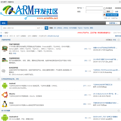This screenshot has width=121, height=121.
Task: Click the QQ penguin login icon
Action: 104,15
